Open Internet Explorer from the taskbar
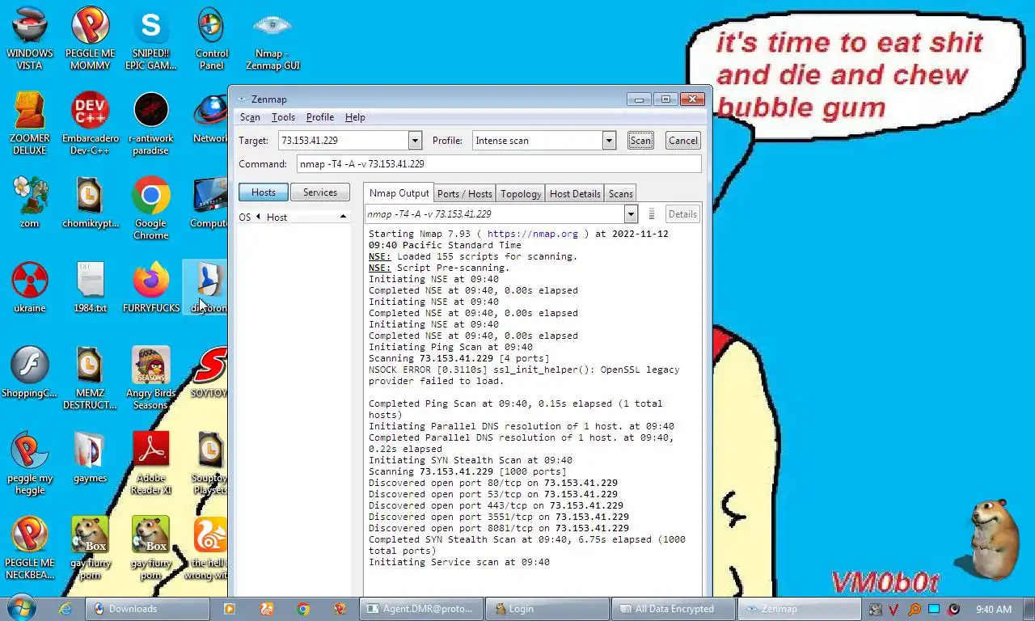Screen dimensions: 1035x621 point(65,609)
